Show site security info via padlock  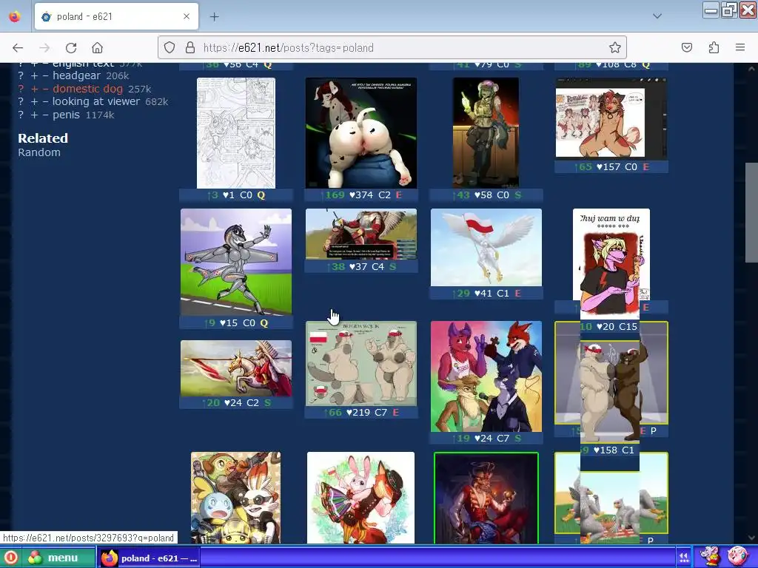click(x=190, y=47)
